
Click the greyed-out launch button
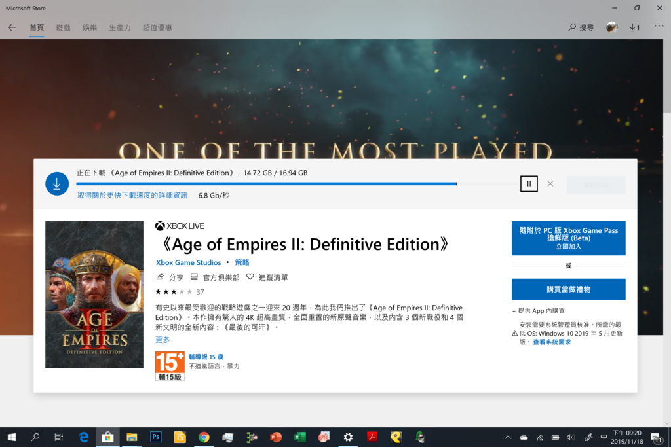[x=596, y=185]
